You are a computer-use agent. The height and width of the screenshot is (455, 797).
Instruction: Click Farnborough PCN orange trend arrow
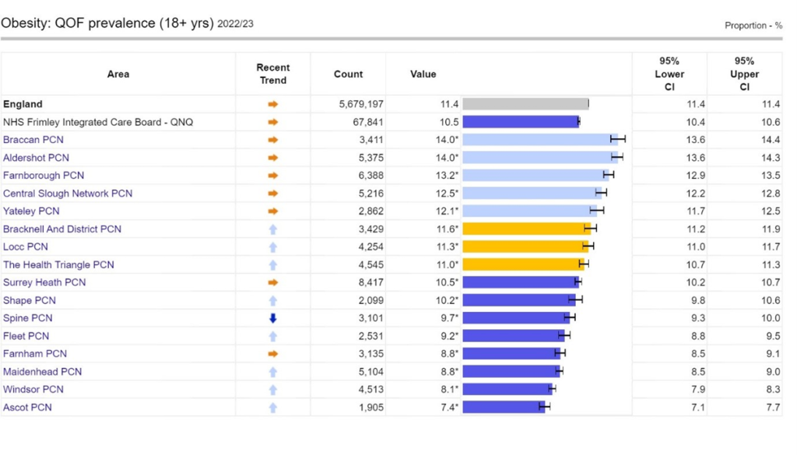point(273,175)
